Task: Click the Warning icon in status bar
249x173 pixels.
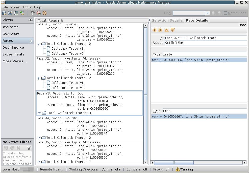Action: click(x=178, y=169)
